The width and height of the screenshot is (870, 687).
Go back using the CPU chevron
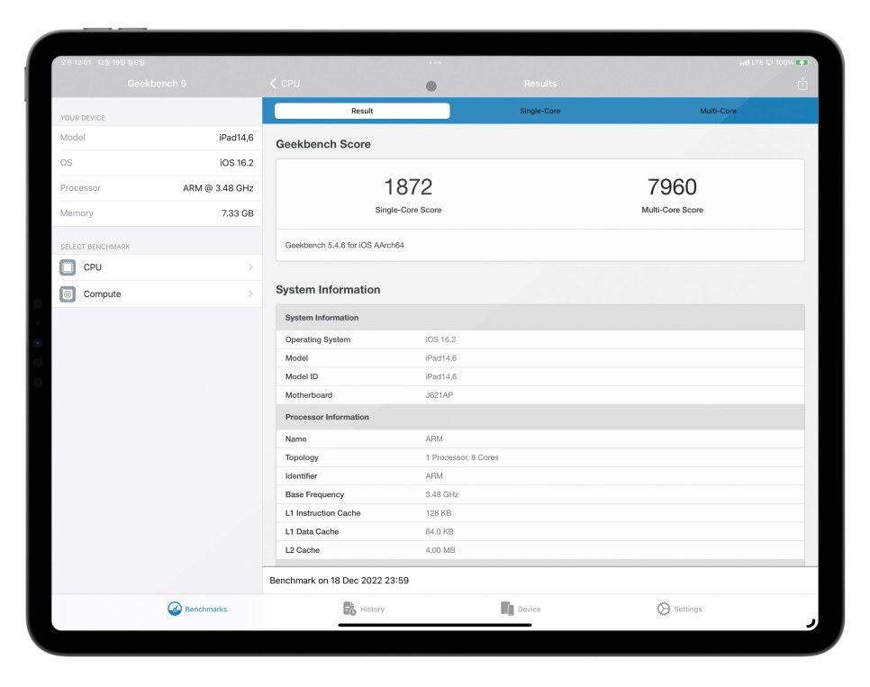tap(285, 83)
